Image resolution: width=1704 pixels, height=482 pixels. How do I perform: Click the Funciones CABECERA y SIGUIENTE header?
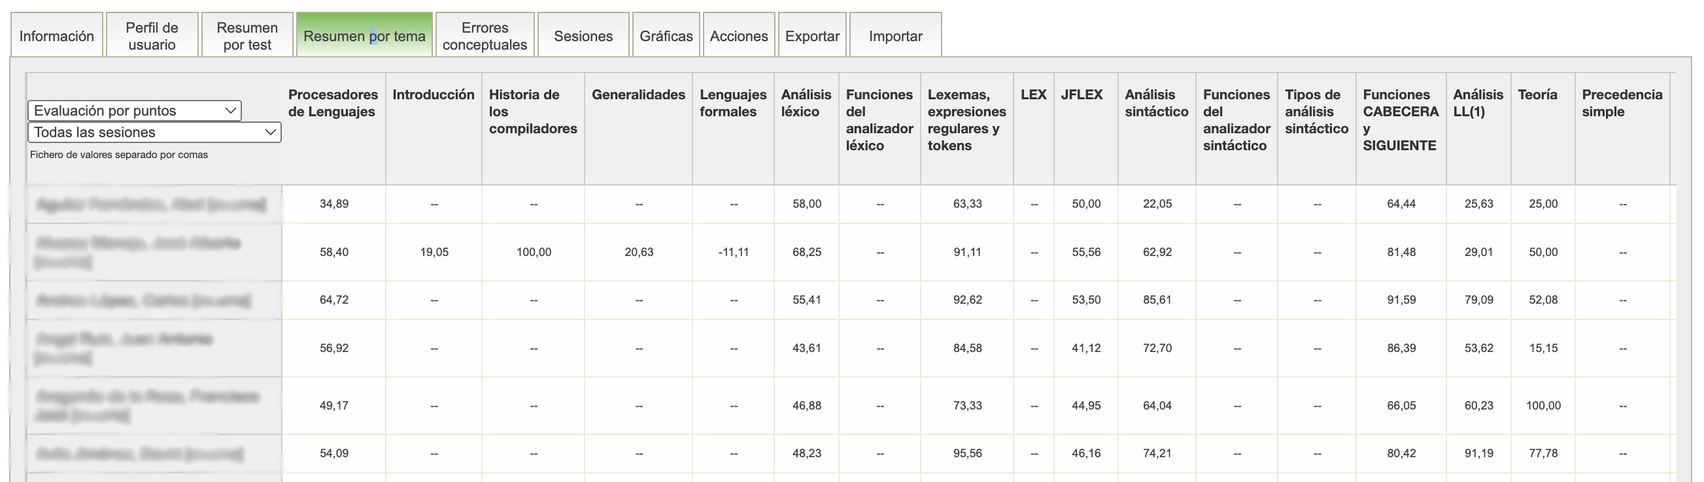[1401, 120]
